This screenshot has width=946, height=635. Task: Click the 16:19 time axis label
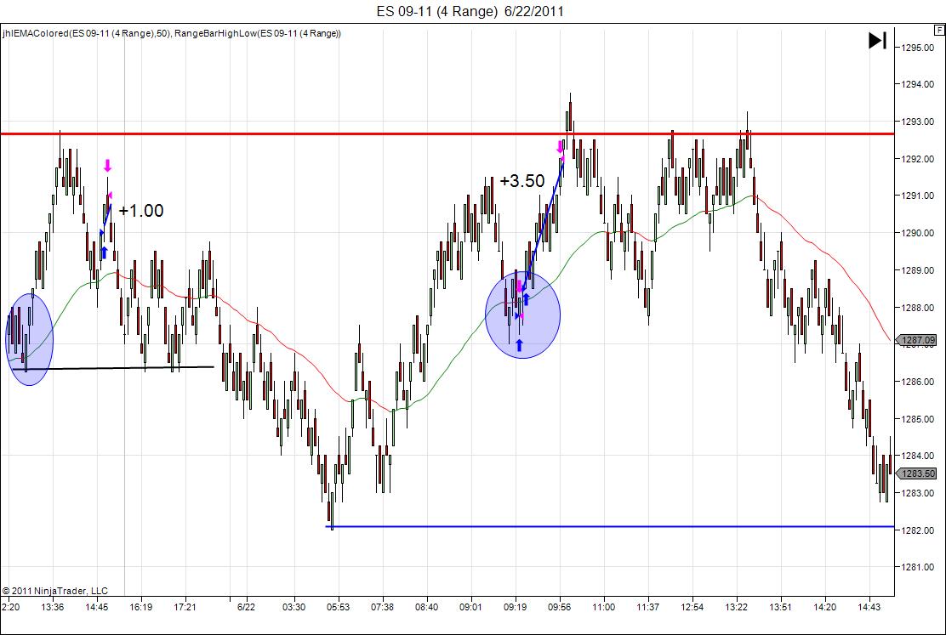140,607
